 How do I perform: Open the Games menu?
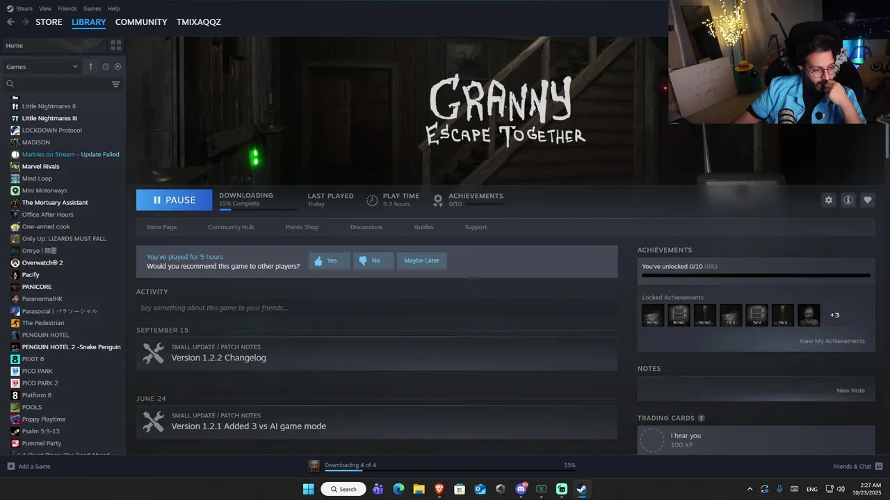92,8
